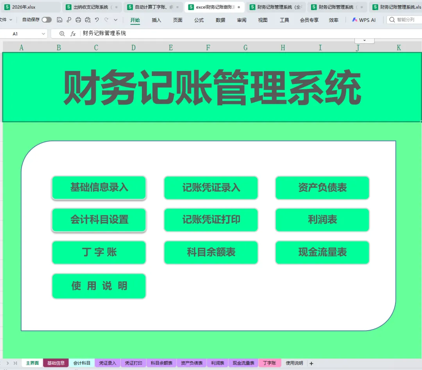Switch to the 现金流量表 sheet tab
The width and height of the screenshot is (422, 370).
coord(243,363)
